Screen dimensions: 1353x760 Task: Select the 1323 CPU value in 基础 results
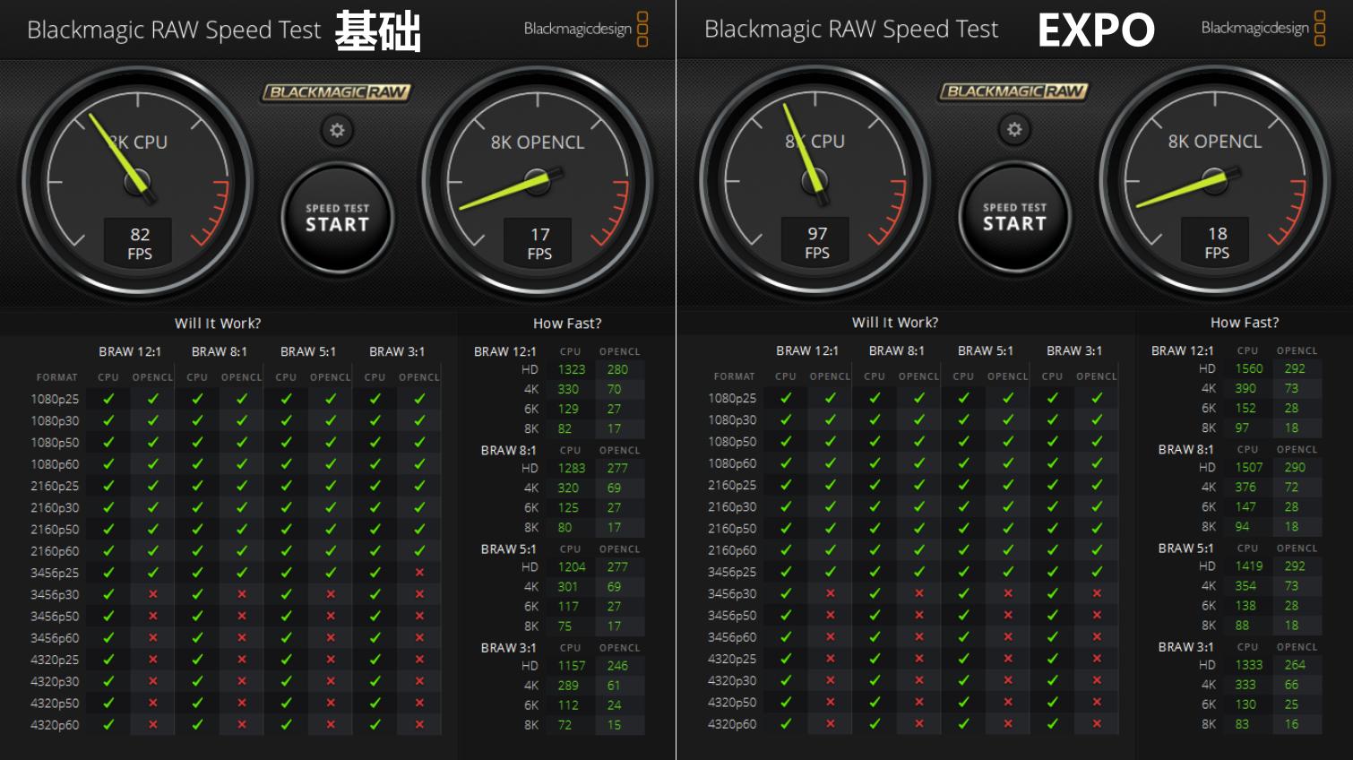click(572, 369)
